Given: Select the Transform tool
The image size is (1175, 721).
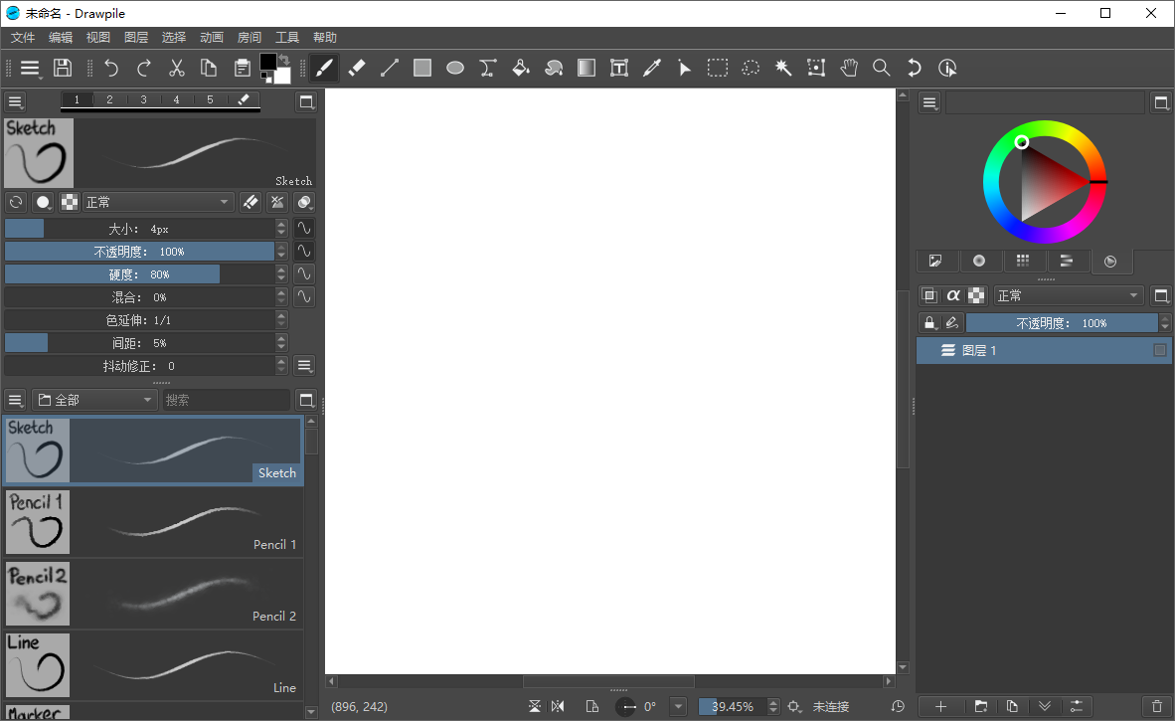Looking at the screenshot, I should (x=816, y=69).
